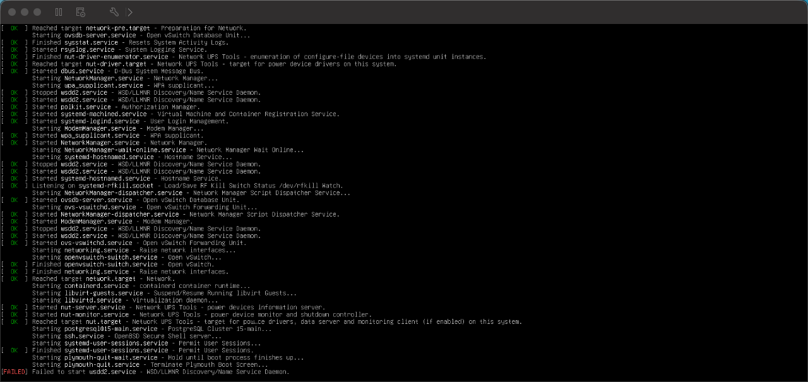Expand hidden toolbar items with the chevron

point(129,11)
